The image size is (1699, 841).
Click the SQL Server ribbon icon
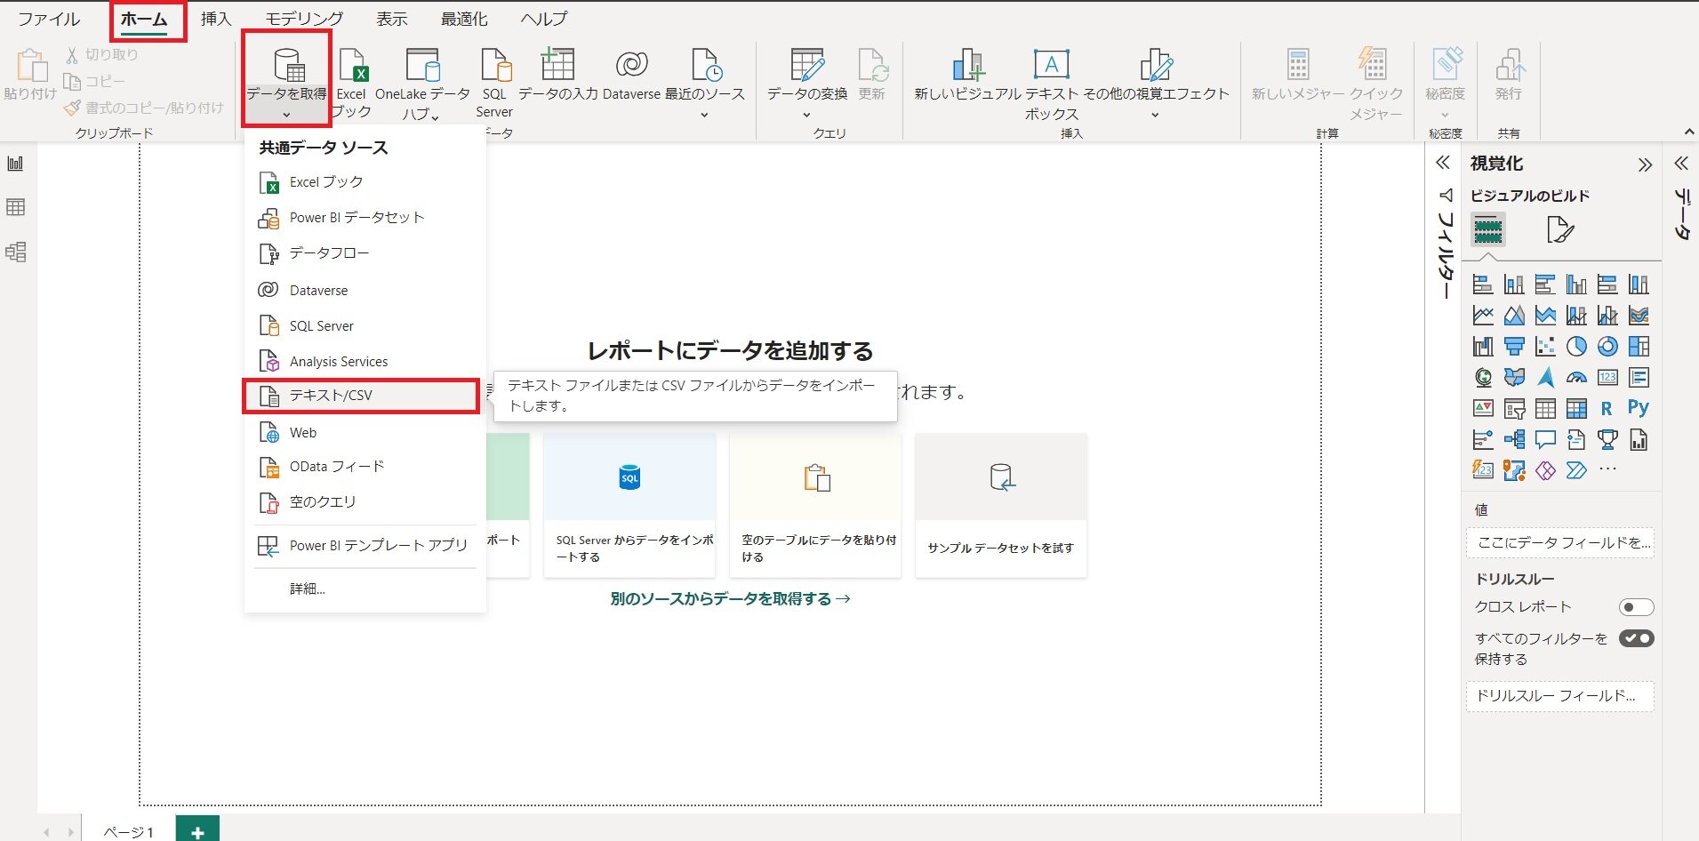point(494,83)
